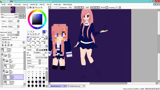Show the color wheel panel
Image resolution: width=160 pixels, height=90 pixels.
pos(28,7)
